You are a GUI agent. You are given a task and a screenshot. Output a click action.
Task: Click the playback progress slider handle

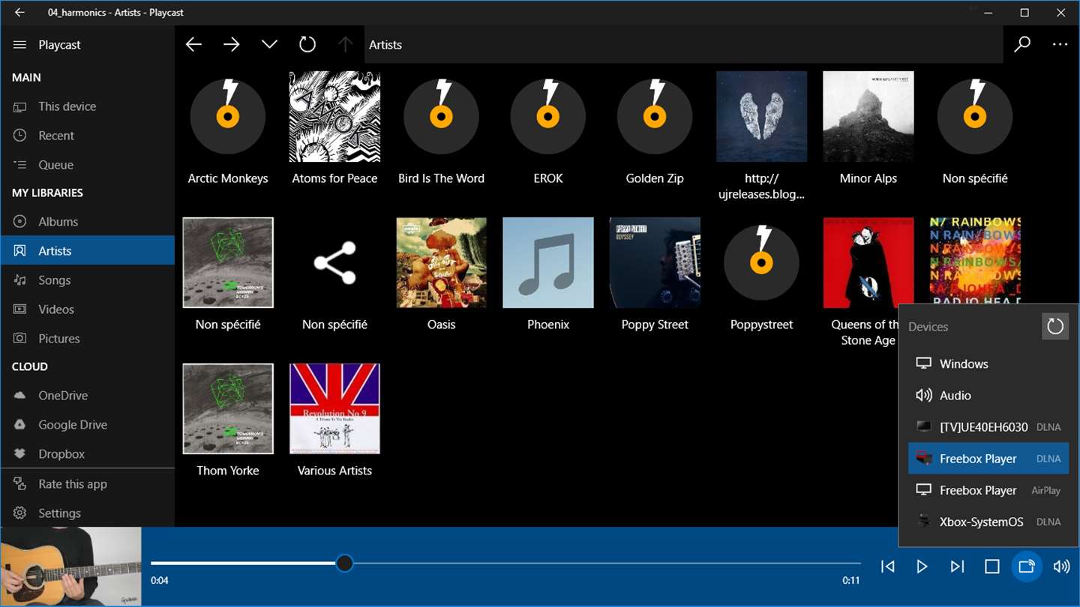click(x=344, y=563)
